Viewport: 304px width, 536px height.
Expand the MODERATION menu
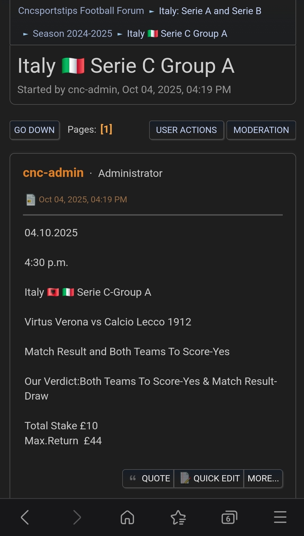[261, 130]
